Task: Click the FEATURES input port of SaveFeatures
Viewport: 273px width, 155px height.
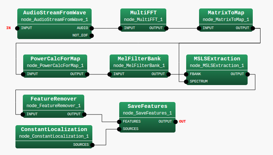Action: tap(119, 121)
